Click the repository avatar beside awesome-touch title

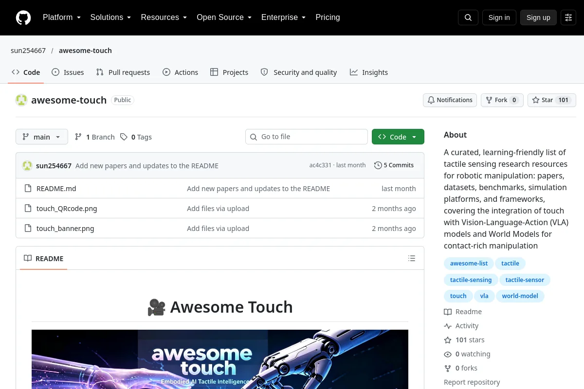click(21, 100)
